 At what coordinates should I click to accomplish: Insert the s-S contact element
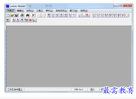pos(49,15)
